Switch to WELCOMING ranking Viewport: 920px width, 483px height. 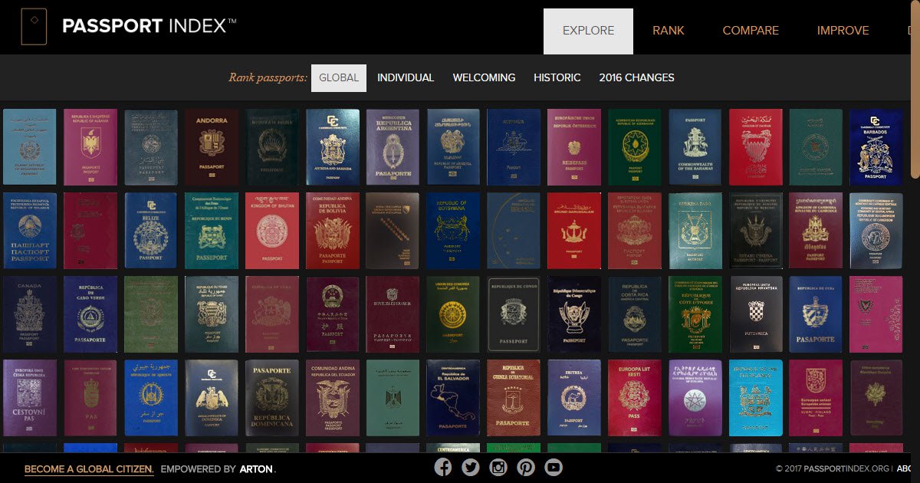click(x=484, y=78)
